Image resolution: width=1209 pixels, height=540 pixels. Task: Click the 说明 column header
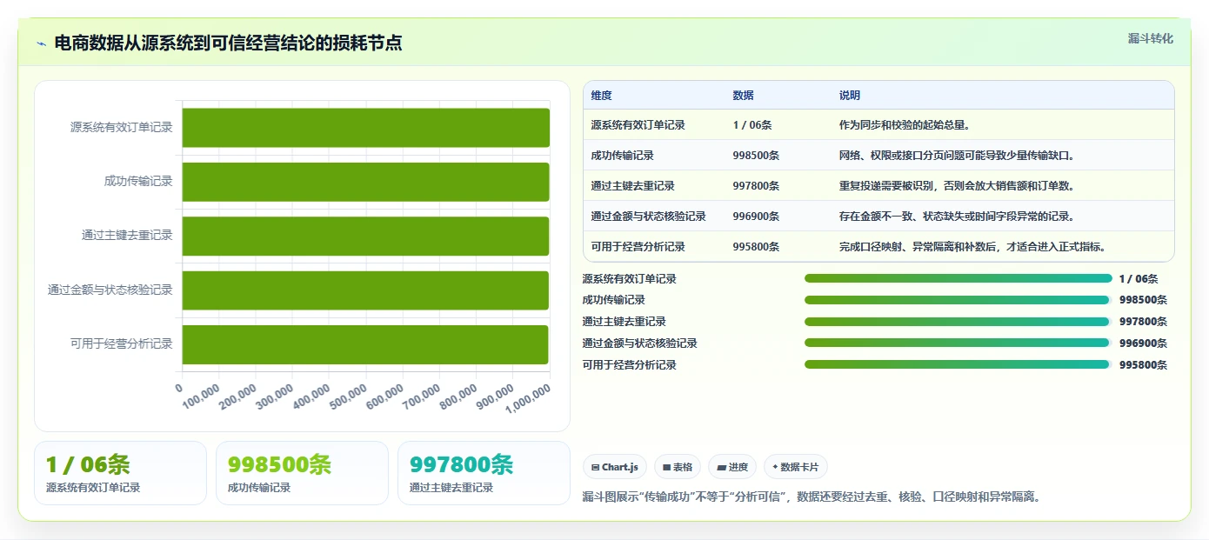pyautogui.click(x=849, y=96)
